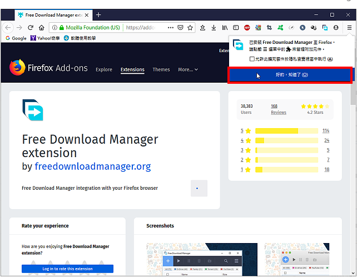Close the Free Download Manager tab
Image resolution: width=362 pixels, height=278 pixels.
pos(87,15)
